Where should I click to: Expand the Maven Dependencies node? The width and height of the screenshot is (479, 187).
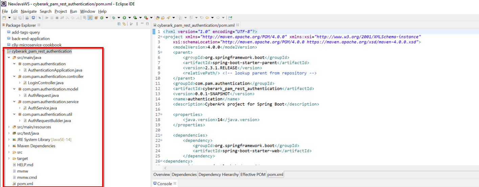(x=9, y=146)
